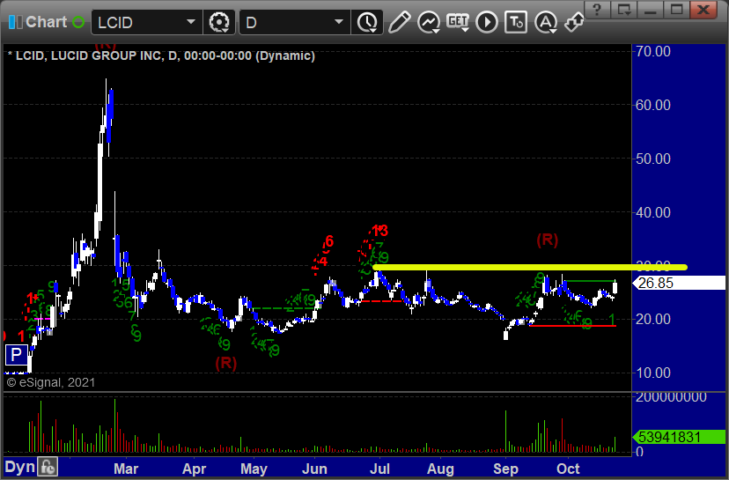Click the Jul label on time axis
729x480 pixels.
coord(379,469)
